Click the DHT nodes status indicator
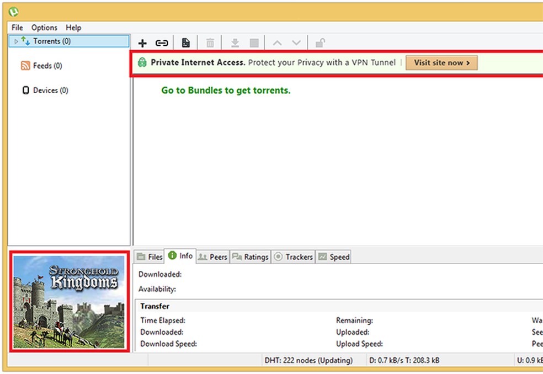 coord(310,360)
